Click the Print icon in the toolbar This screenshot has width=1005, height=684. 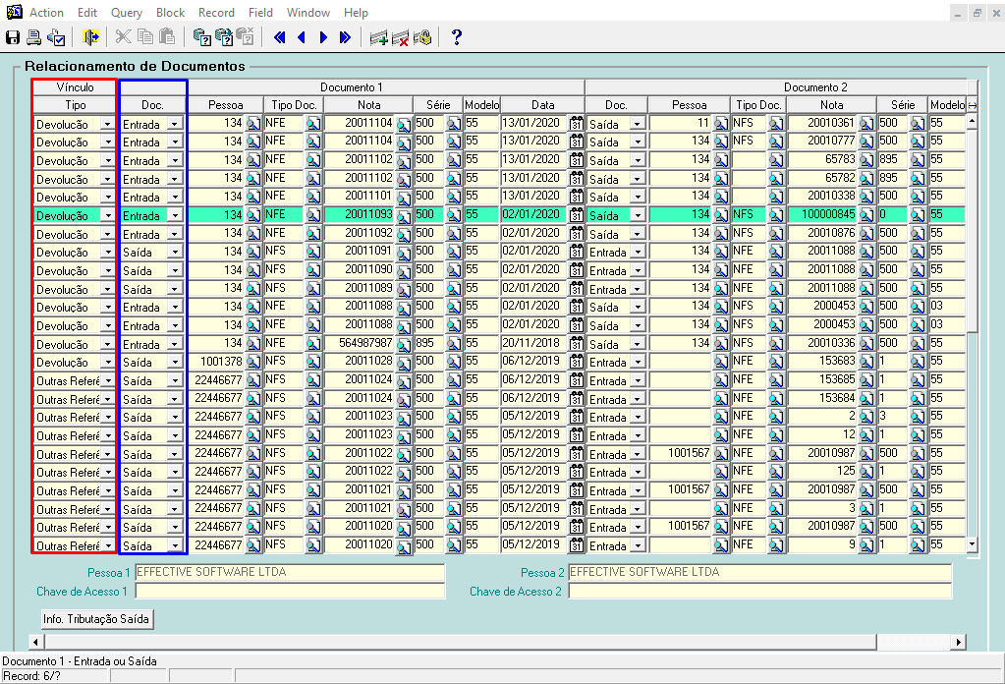(34, 37)
